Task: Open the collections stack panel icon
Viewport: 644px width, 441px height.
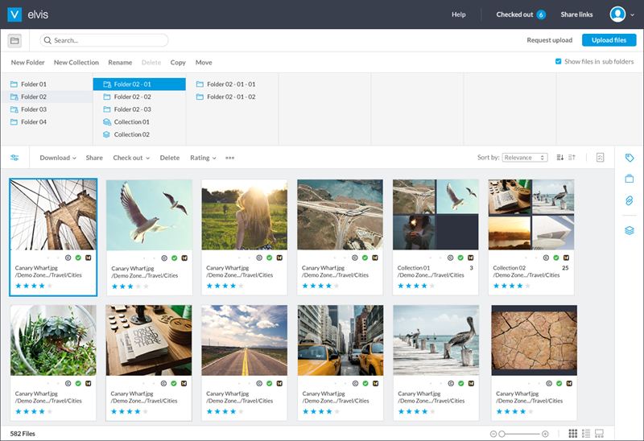Action: coord(630,230)
